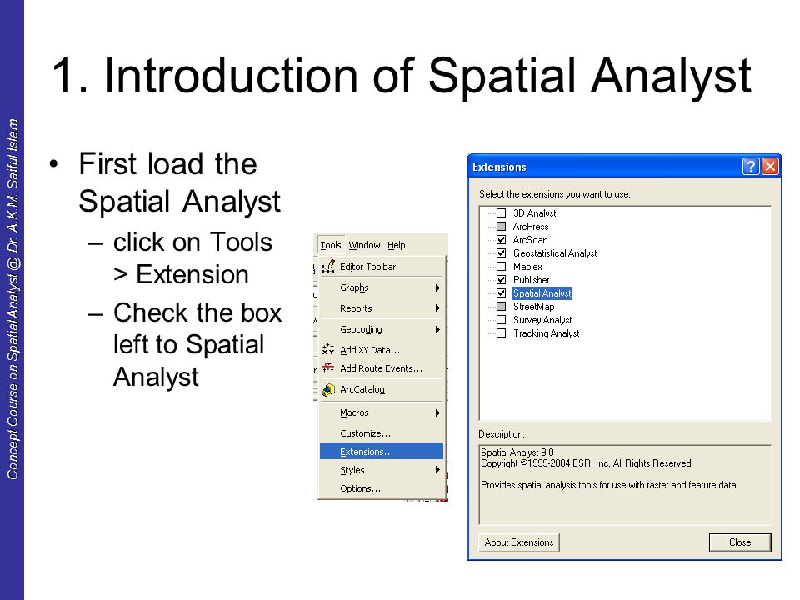Click the highlighted Extensions menu entry
Viewport: 800px width, 600px height.
point(382,452)
